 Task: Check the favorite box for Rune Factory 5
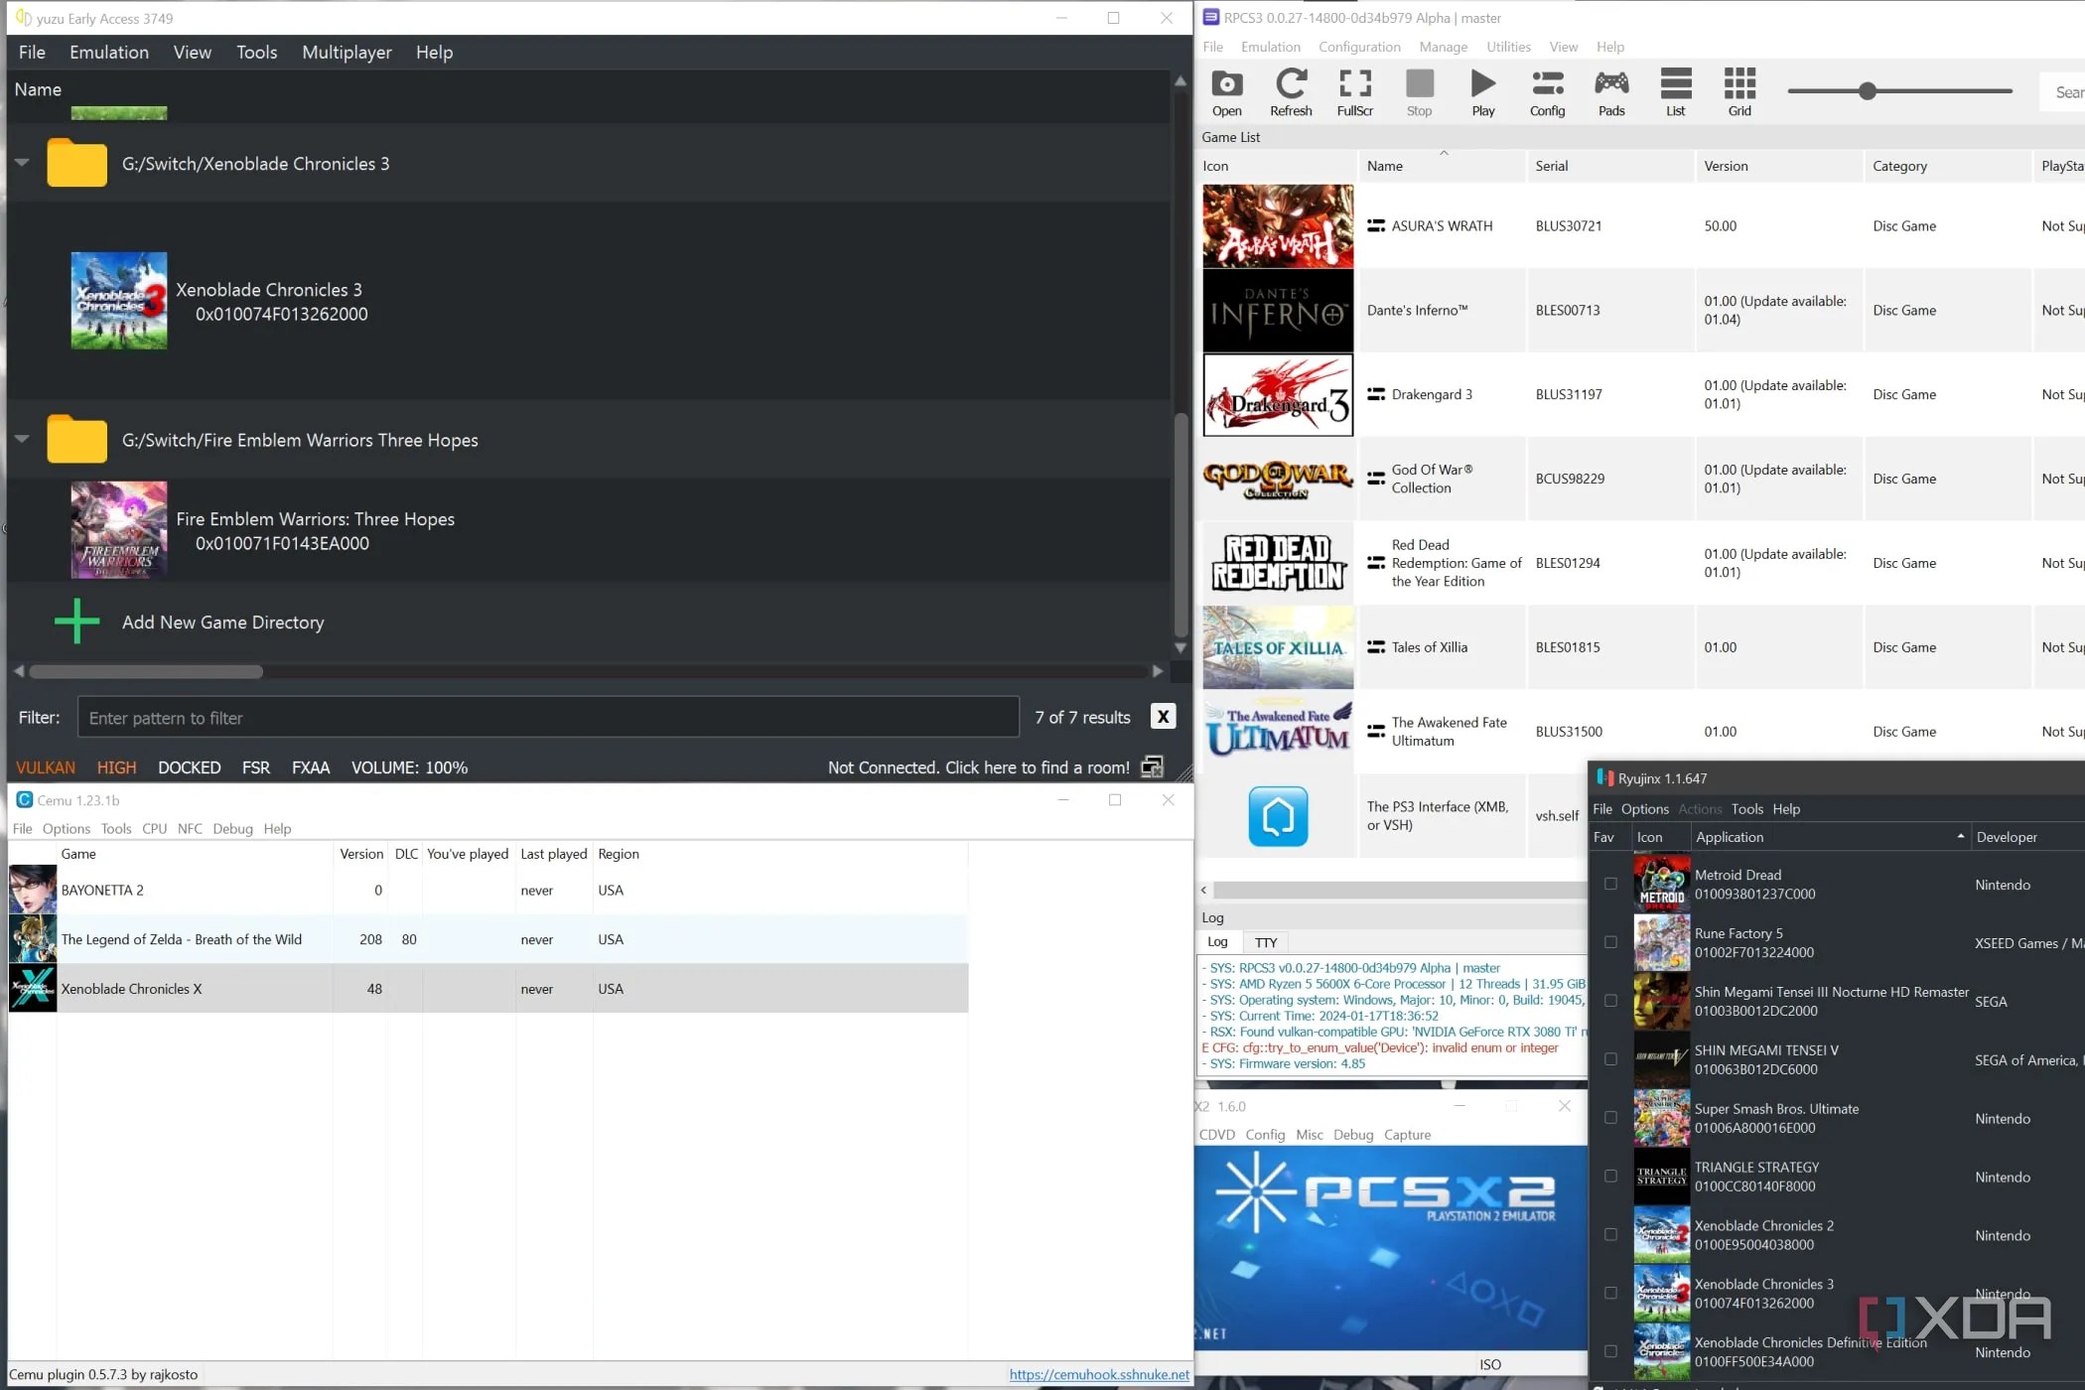(x=1610, y=942)
